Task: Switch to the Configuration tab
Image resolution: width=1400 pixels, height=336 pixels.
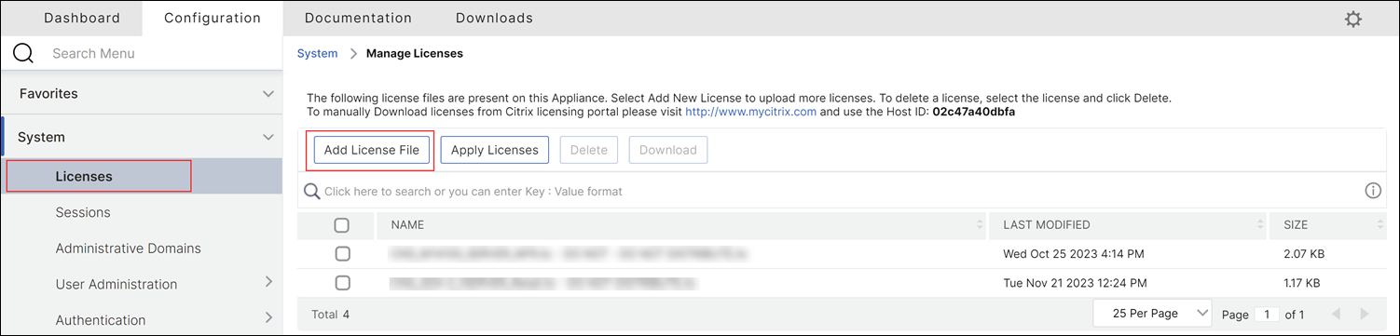Action: tap(213, 18)
